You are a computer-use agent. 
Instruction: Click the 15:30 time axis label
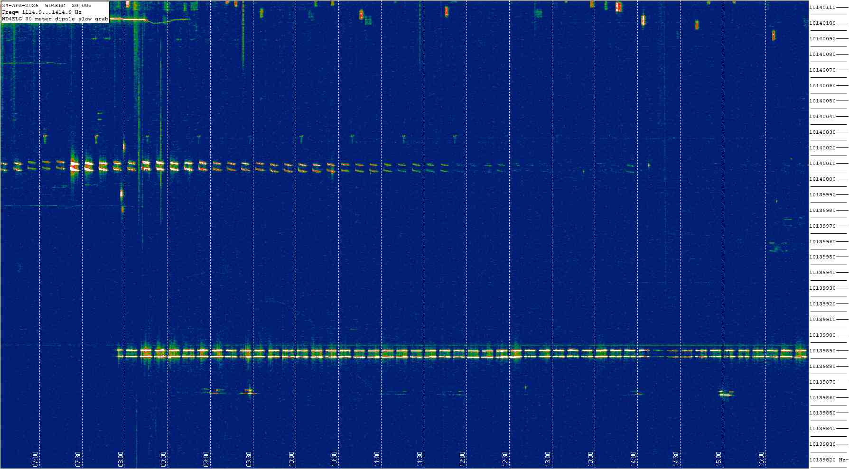pyautogui.click(x=762, y=459)
